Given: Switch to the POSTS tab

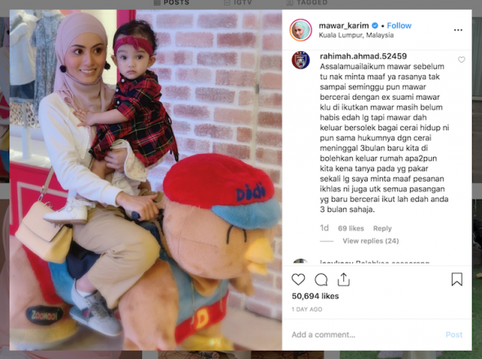Looking at the screenshot, I should [172, 2].
